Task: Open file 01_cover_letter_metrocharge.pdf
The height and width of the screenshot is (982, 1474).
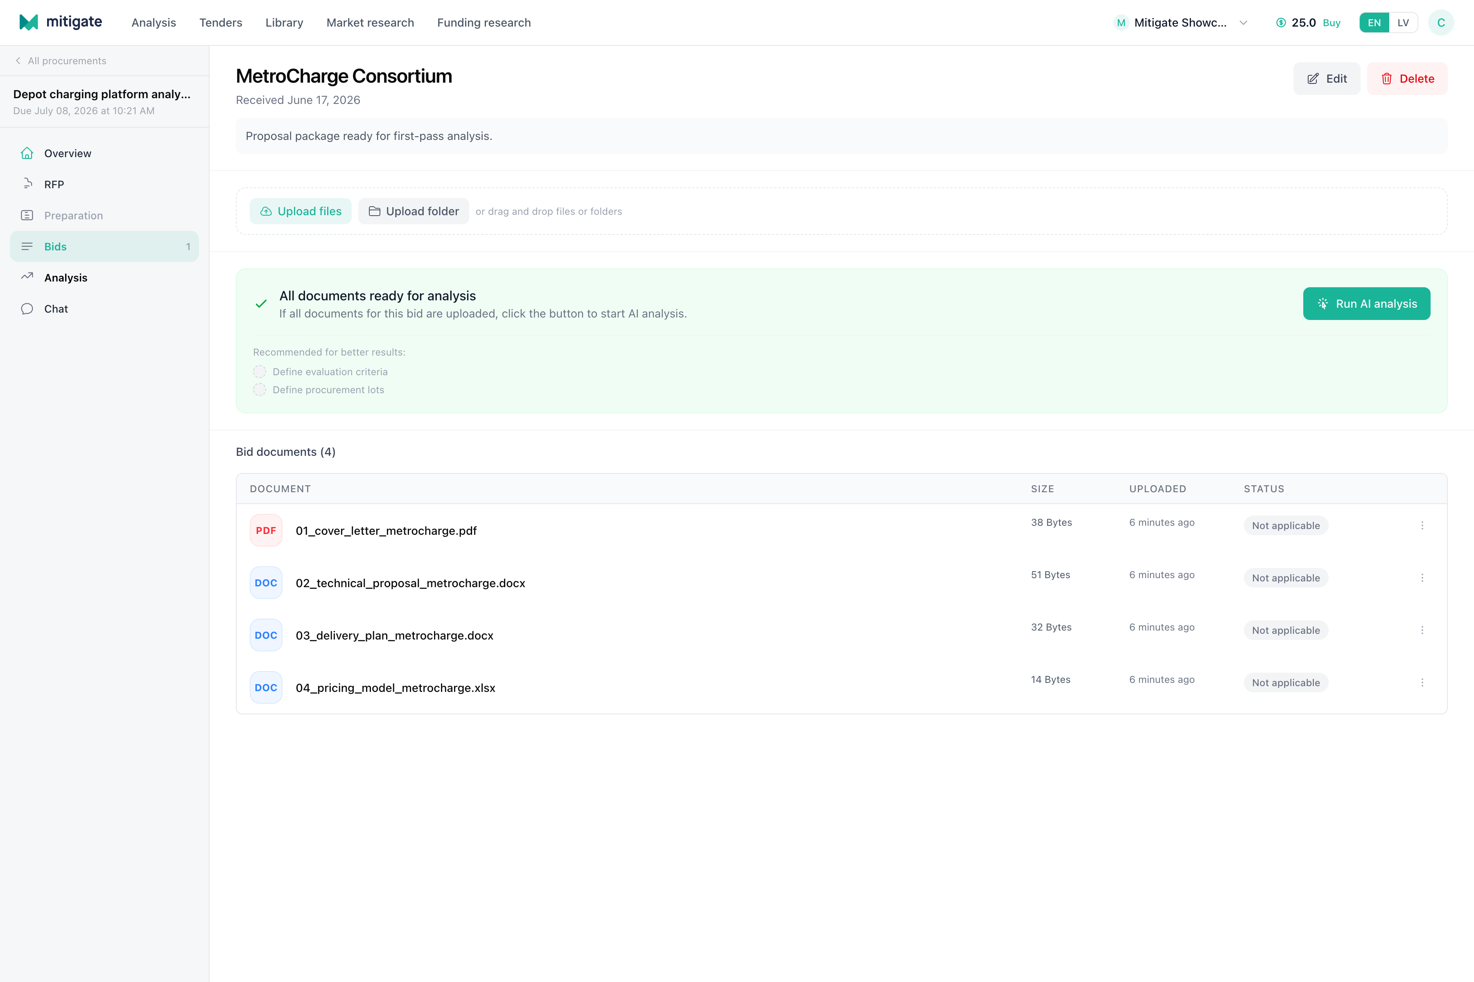Action: click(x=386, y=530)
